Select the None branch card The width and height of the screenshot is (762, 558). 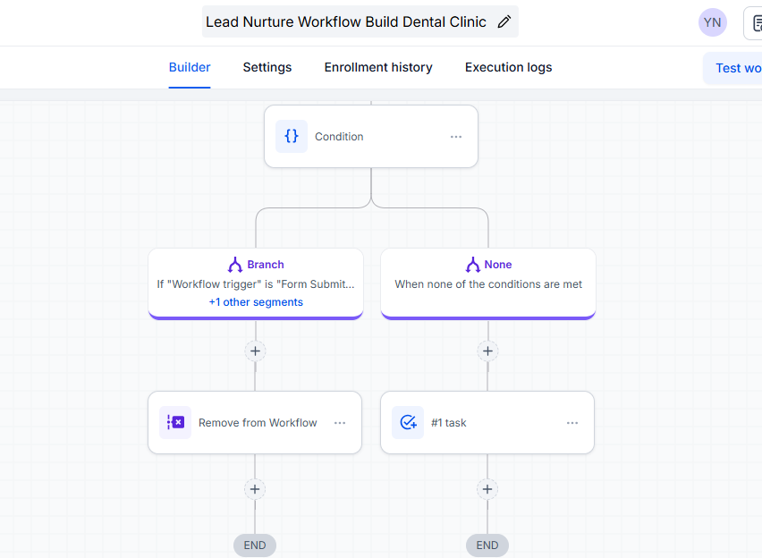488,283
